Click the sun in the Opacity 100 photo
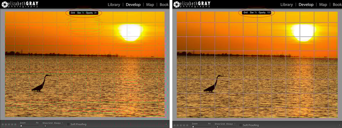 (304, 33)
